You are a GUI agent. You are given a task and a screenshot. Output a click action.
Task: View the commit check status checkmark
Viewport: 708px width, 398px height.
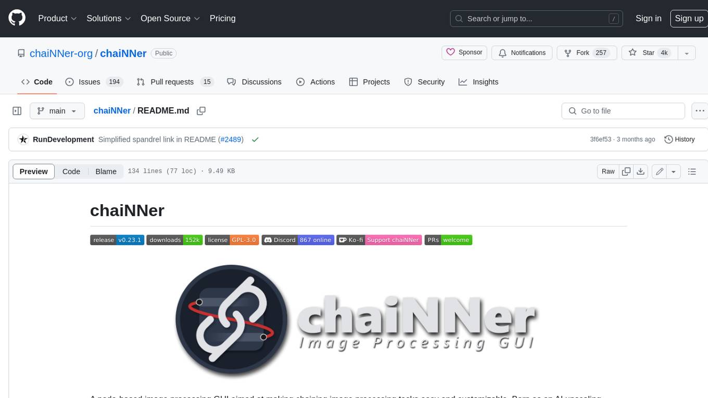coord(255,140)
